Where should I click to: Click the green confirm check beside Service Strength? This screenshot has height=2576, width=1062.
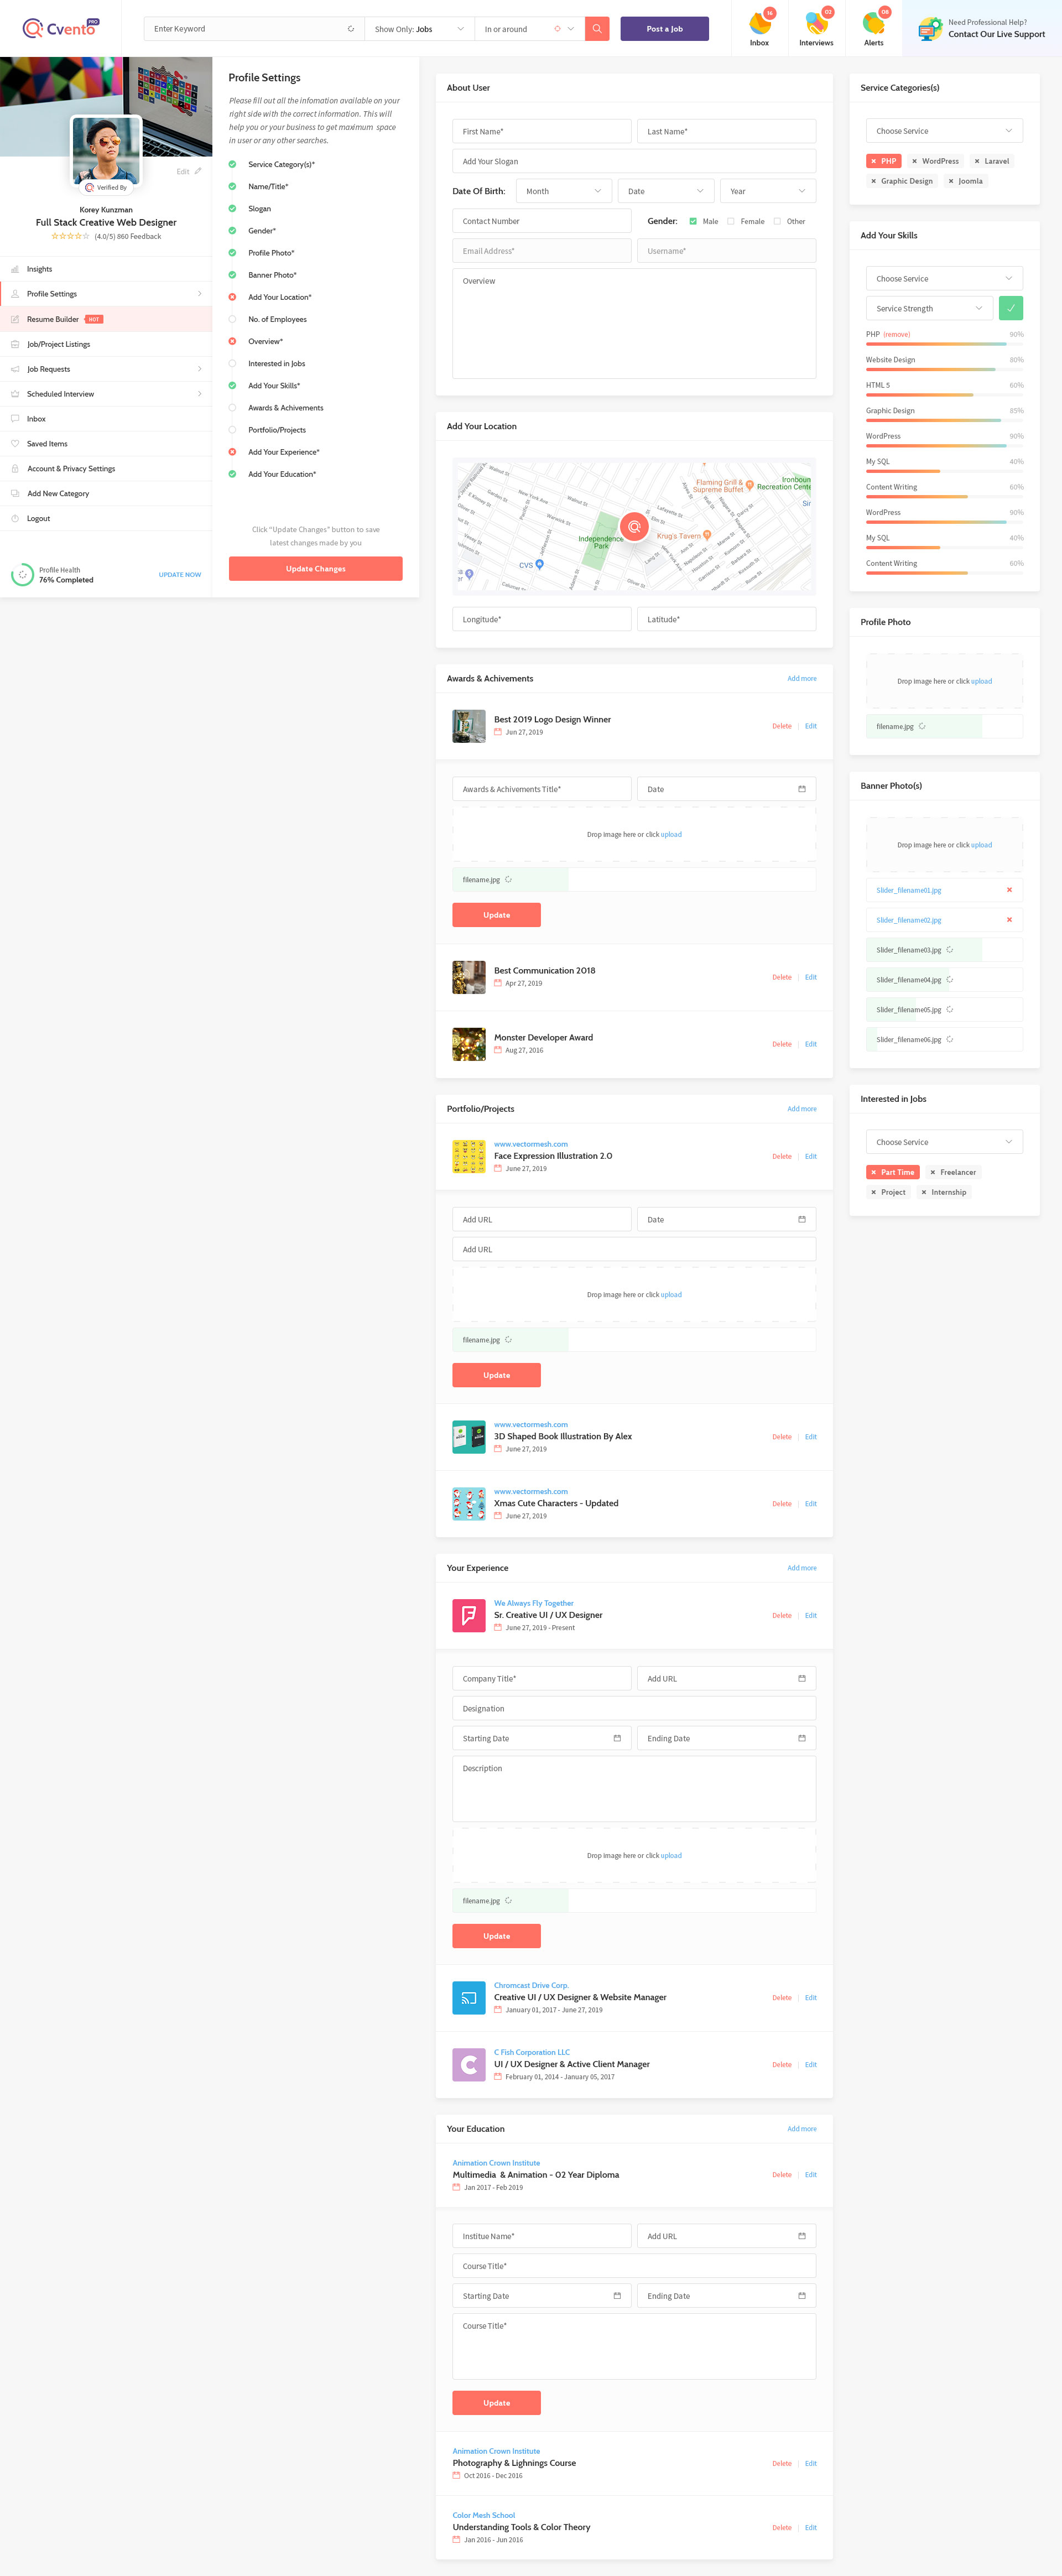1011,308
